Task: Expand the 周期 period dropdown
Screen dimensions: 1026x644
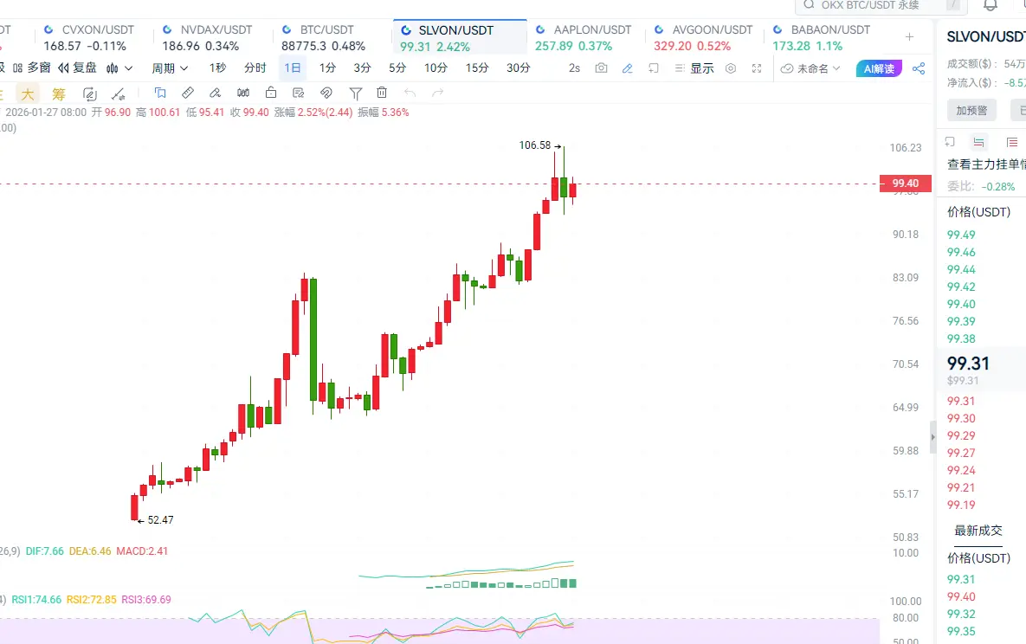Action: (170, 68)
